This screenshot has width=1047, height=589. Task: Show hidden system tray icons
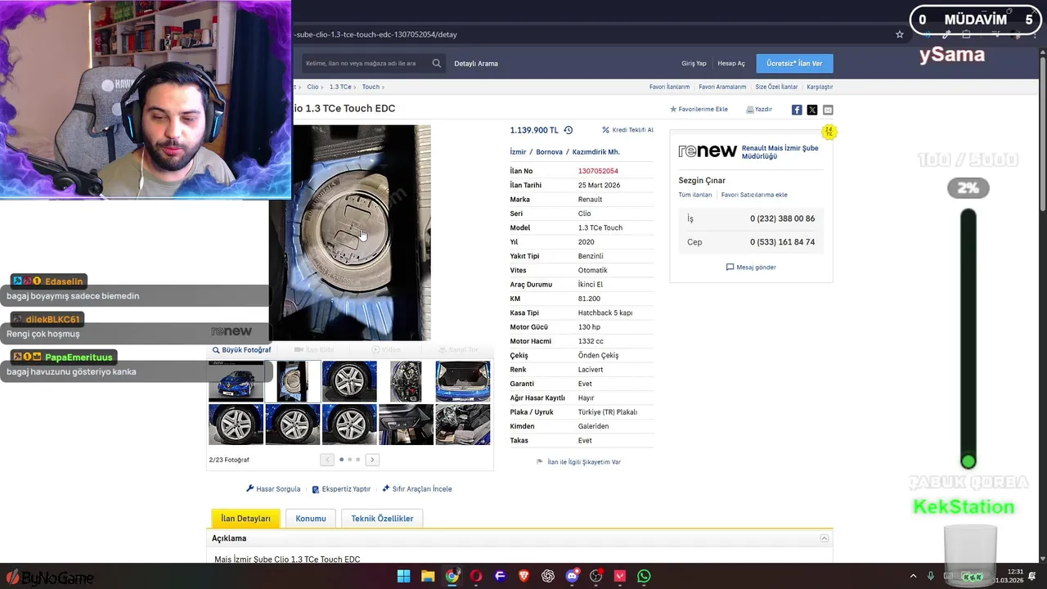(913, 576)
